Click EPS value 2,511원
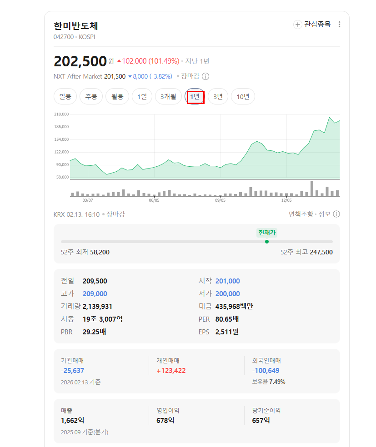The height and width of the screenshot is (447, 376). click(227, 332)
